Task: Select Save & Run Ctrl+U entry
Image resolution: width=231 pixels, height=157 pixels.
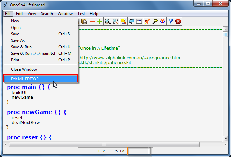Action: (41, 47)
